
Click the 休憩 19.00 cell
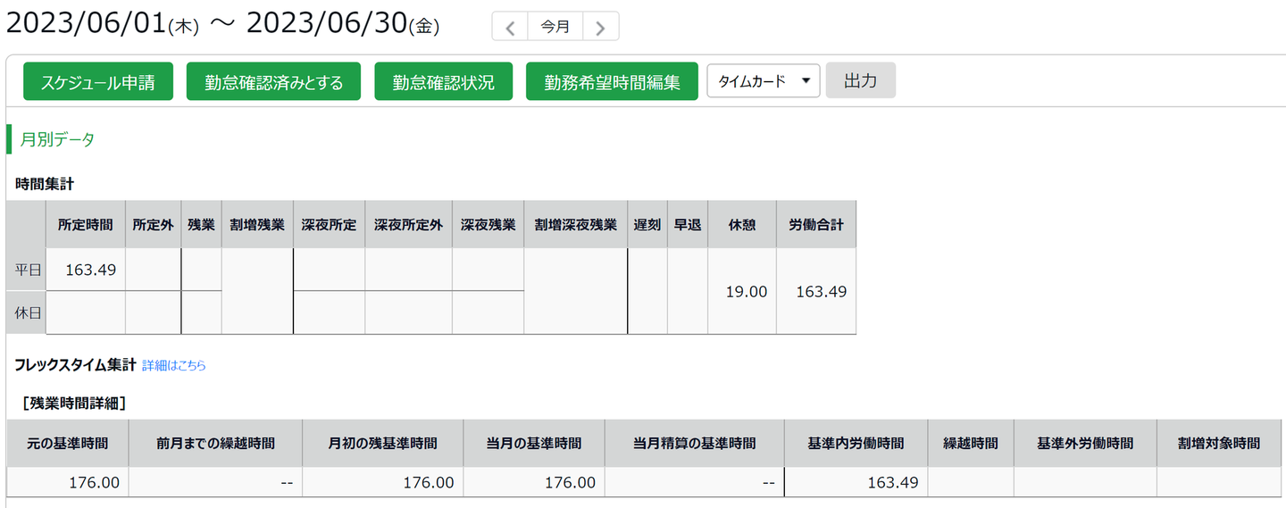(746, 292)
